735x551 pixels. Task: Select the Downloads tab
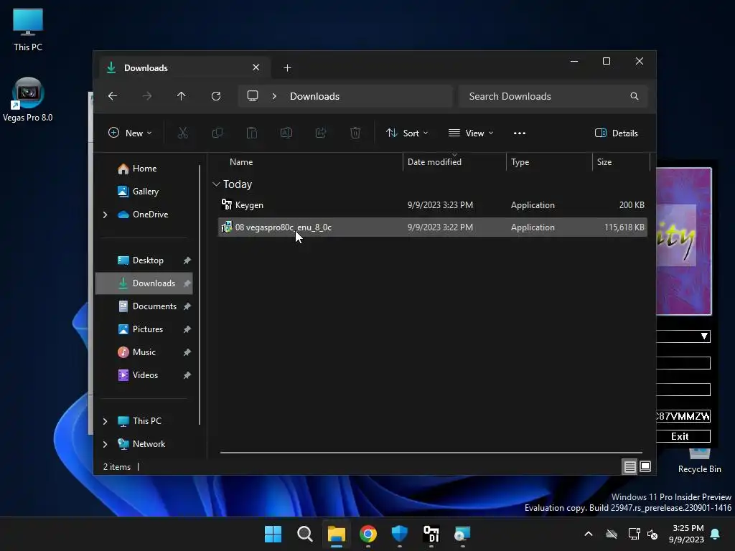click(183, 68)
